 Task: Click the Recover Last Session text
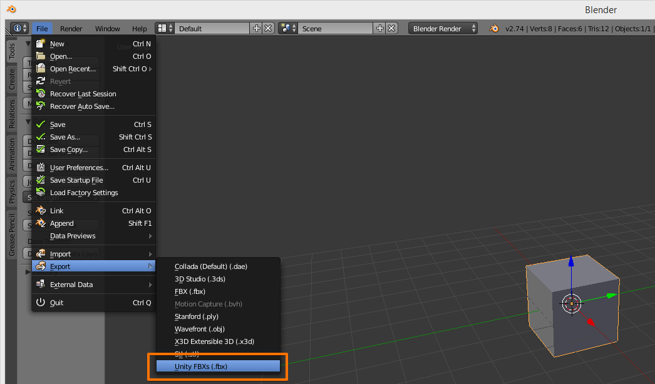83,94
